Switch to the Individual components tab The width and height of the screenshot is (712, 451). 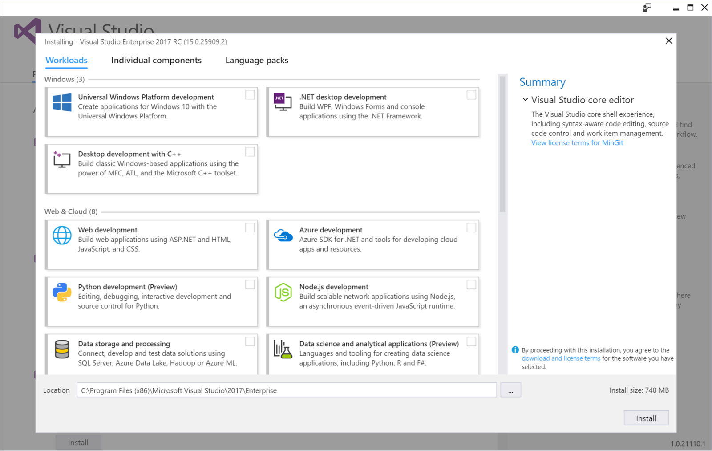(156, 60)
